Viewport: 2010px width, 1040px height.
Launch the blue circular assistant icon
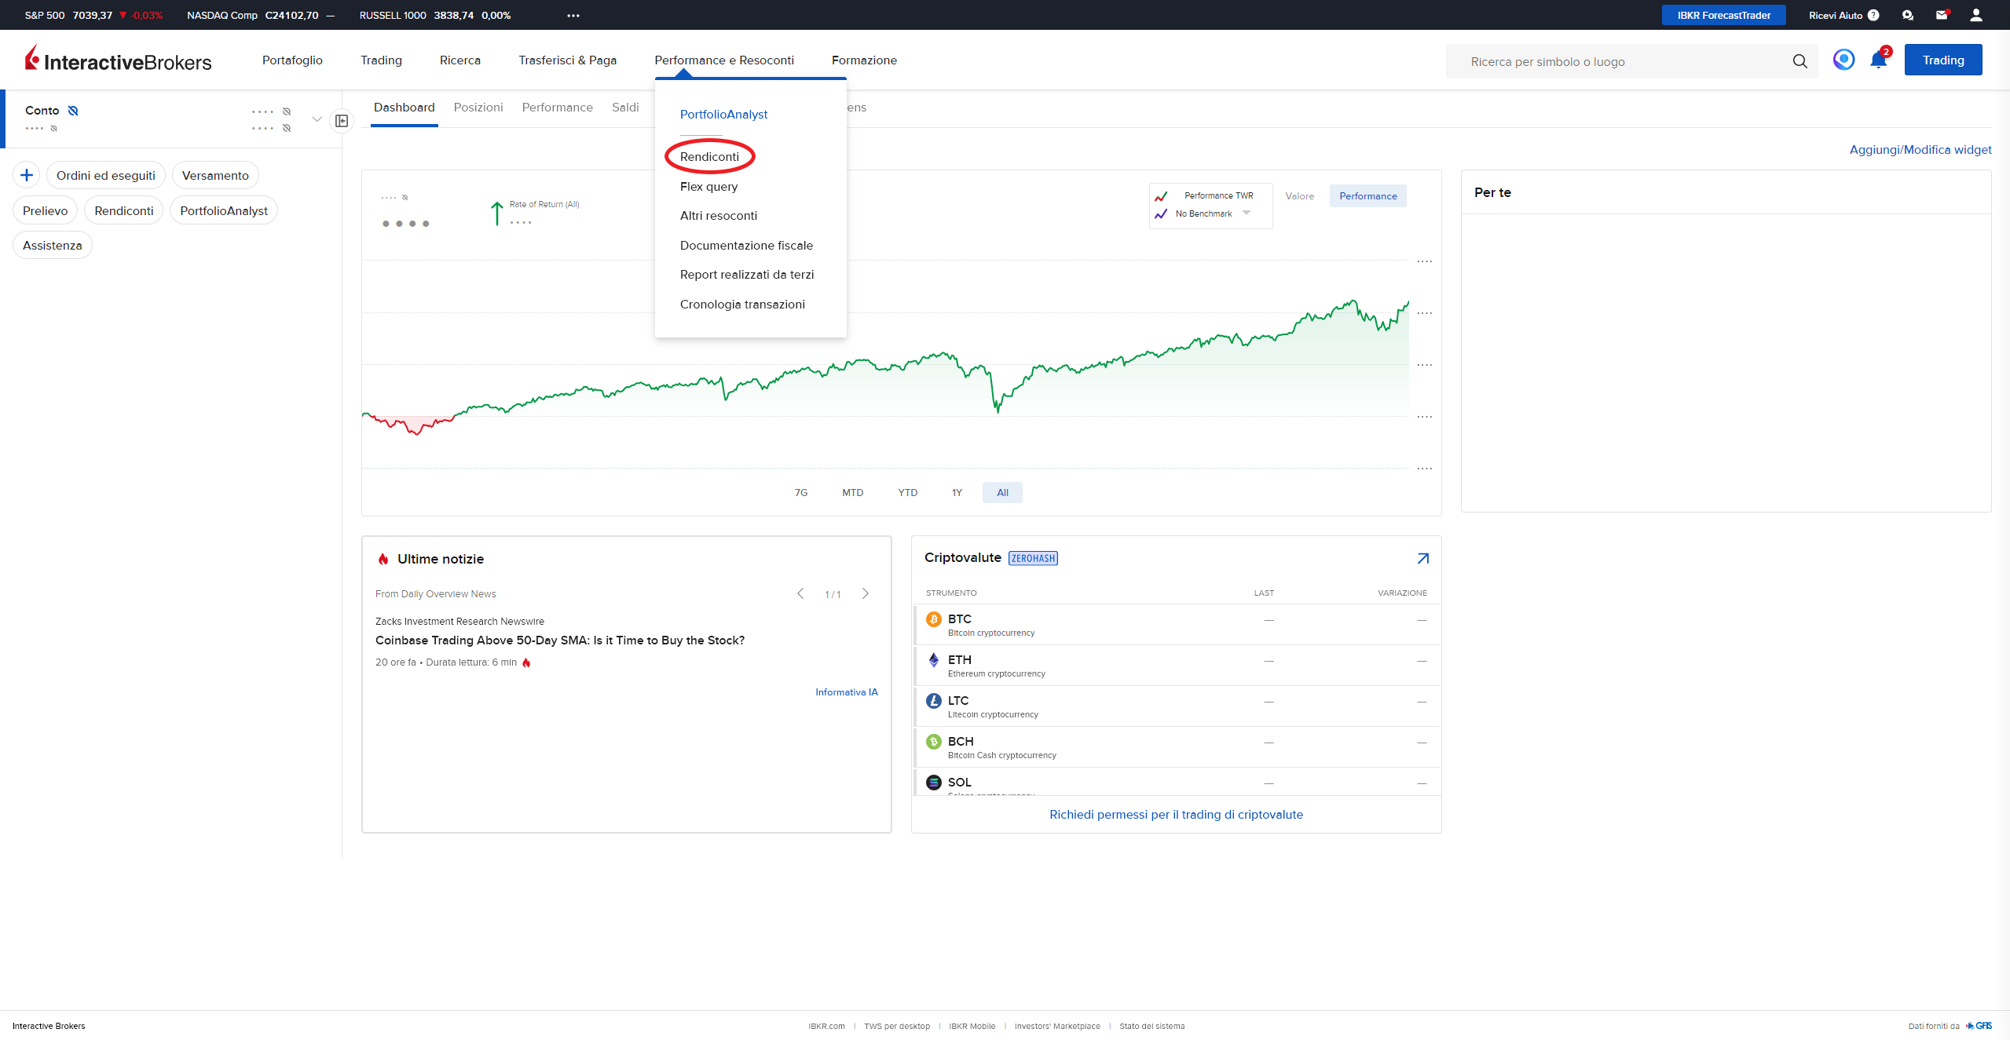coord(1843,60)
